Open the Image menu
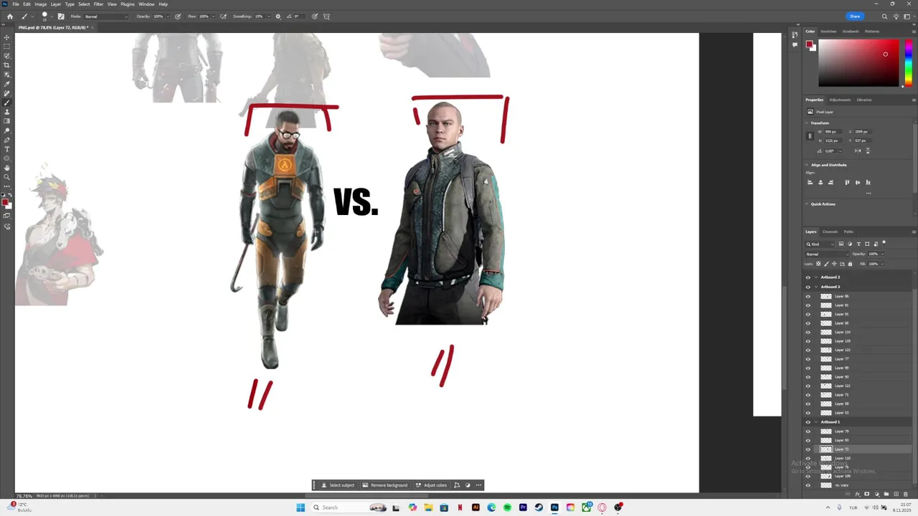The width and height of the screenshot is (918, 516). [x=41, y=4]
